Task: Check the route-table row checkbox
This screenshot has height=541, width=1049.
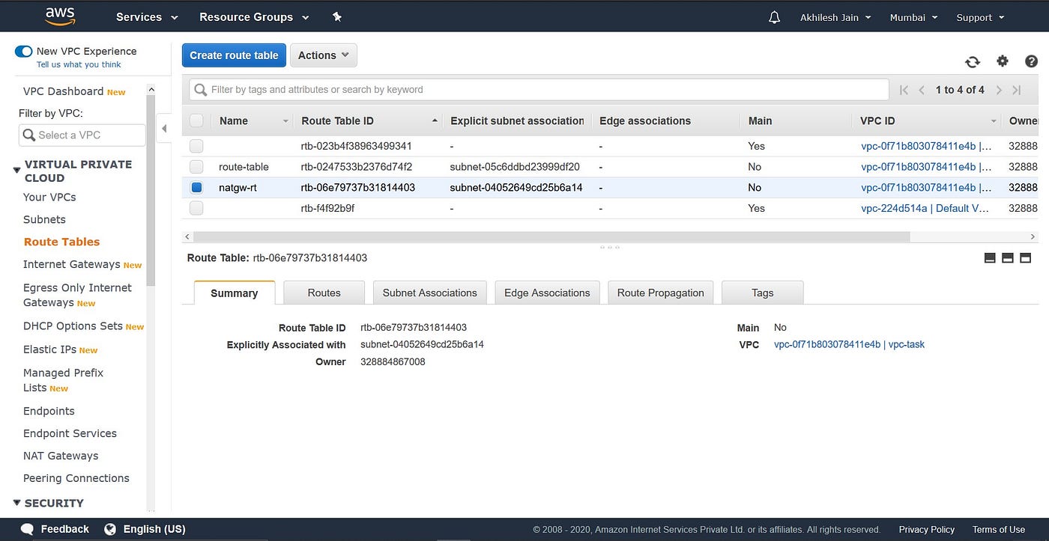Action: [x=196, y=167]
